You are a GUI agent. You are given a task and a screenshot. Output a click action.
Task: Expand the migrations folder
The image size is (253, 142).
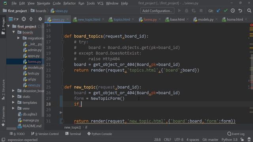(19, 38)
